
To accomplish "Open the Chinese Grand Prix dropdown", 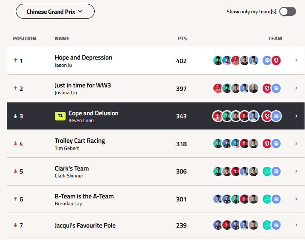I will point(55,12).
